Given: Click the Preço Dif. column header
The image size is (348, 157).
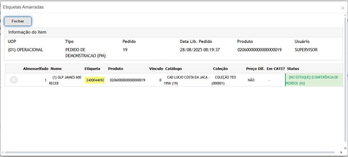Looking at the screenshot, I should pos(255,69).
